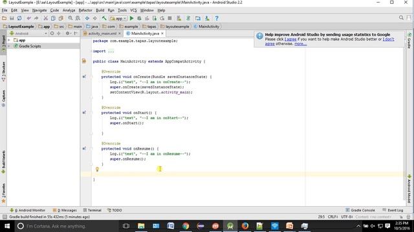The width and height of the screenshot is (414, 232).
Task: Click the Task View taskbar icon
Action: [x=126, y=226]
